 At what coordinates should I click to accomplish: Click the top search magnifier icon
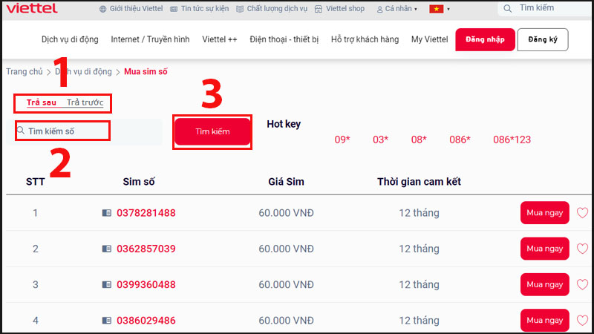click(x=508, y=8)
